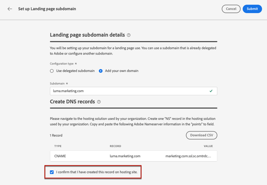The image size is (267, 185).
Task: Click the confirmation checkbox label text
Action: (97, 172)
